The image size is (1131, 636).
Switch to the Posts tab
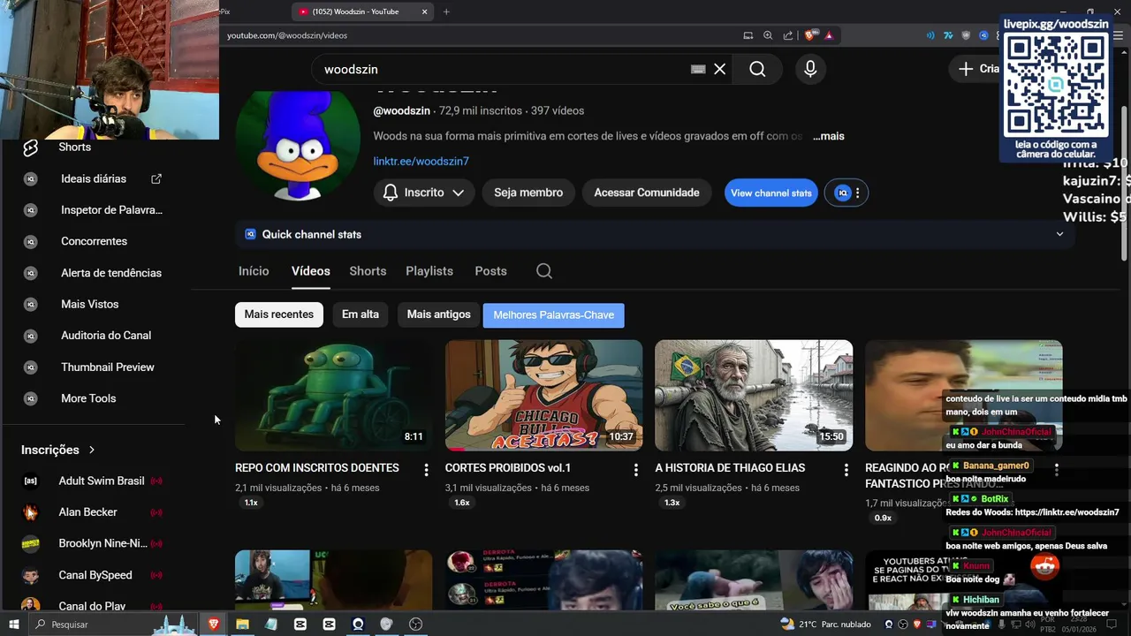[490, 271]
